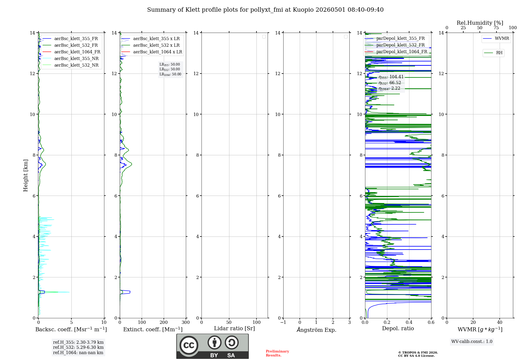Click the WVMR legend entry
The height and width of the screenshot is (361, 531).
(496, 39)
